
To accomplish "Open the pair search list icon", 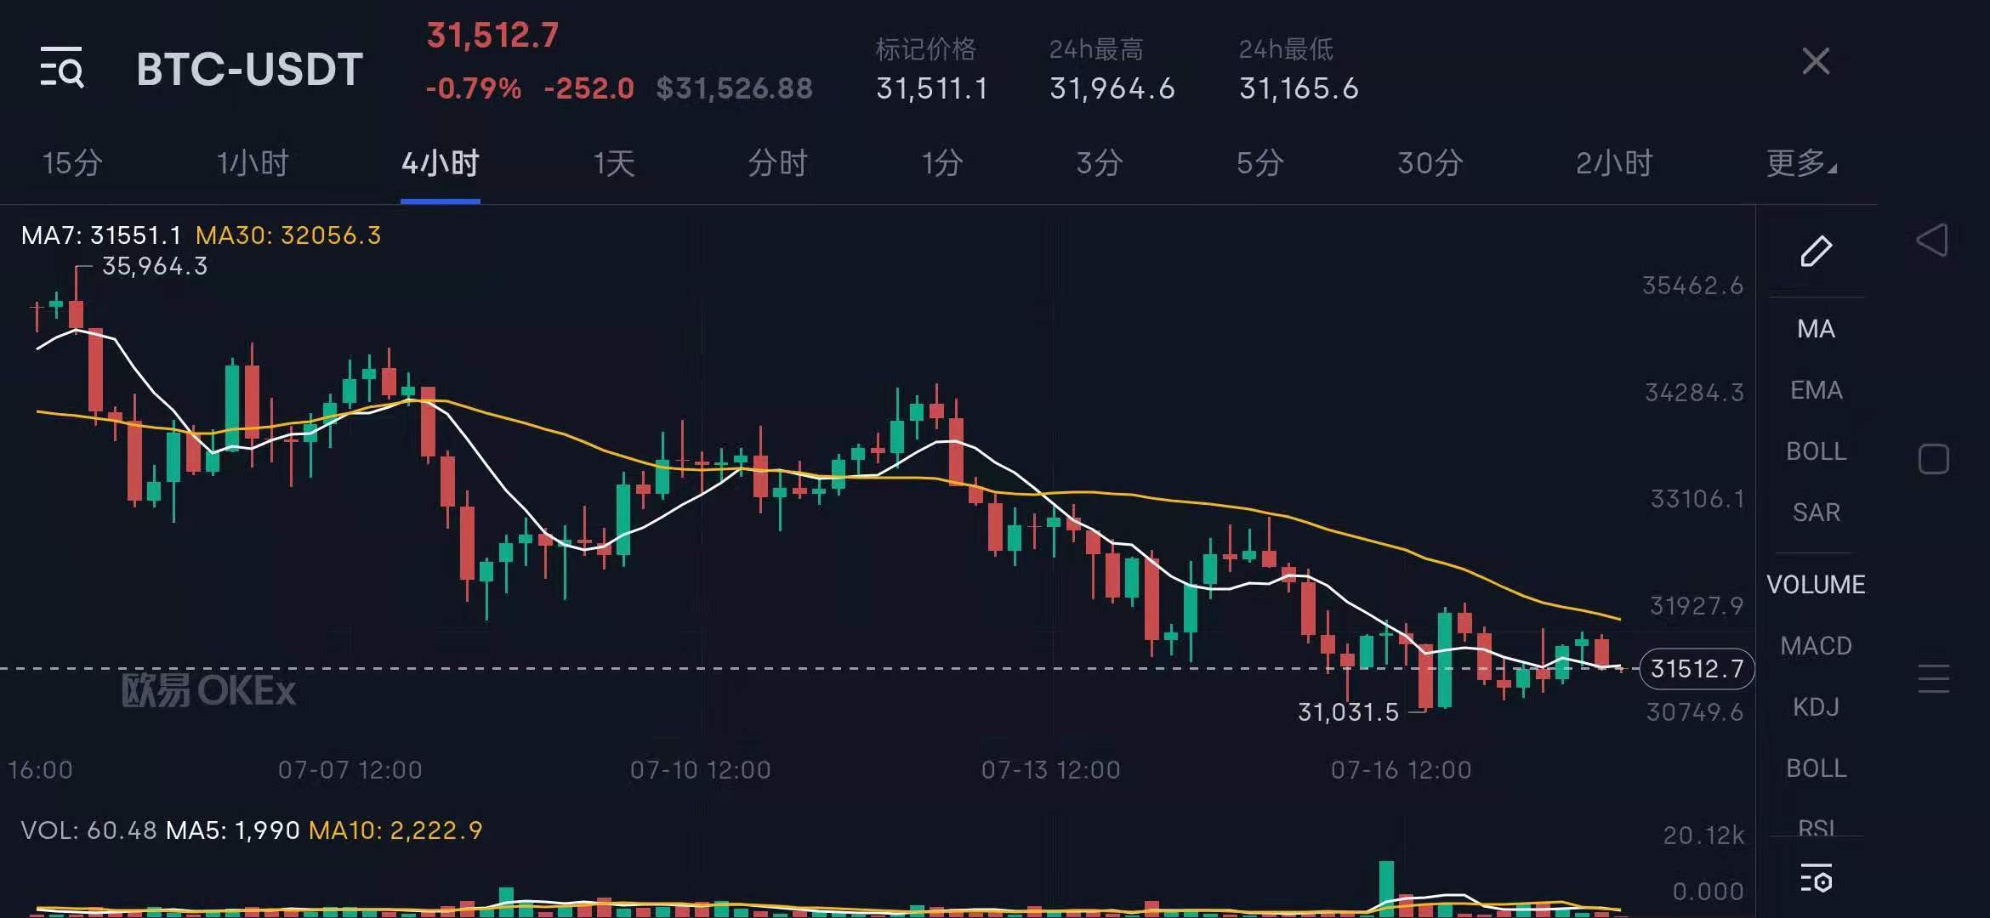I will 62,67.
